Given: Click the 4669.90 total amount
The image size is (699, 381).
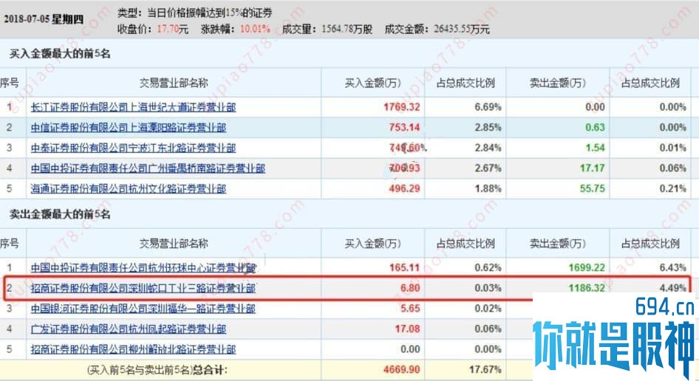Looking at the screenshot, I should point(402,370).
